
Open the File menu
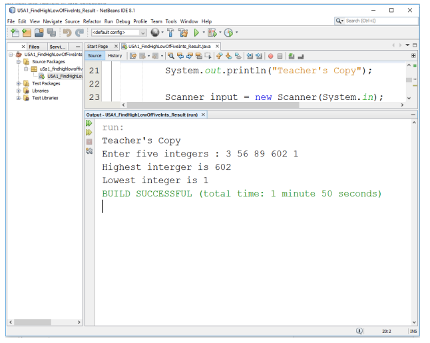pos(11,21)
